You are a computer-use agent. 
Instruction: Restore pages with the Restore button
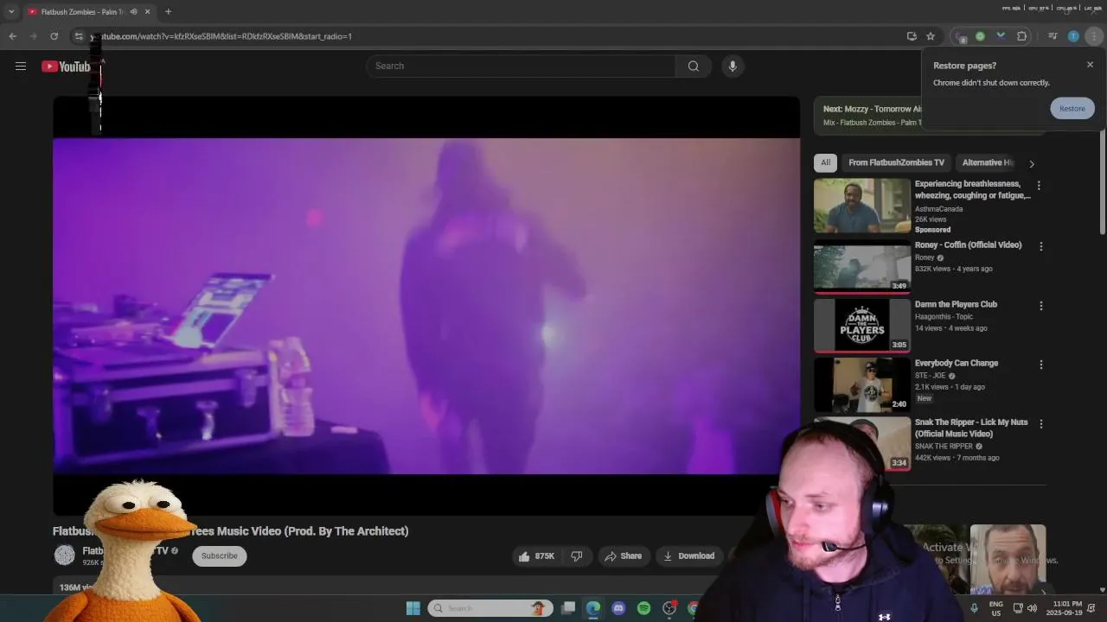(x=1072, y=108)
